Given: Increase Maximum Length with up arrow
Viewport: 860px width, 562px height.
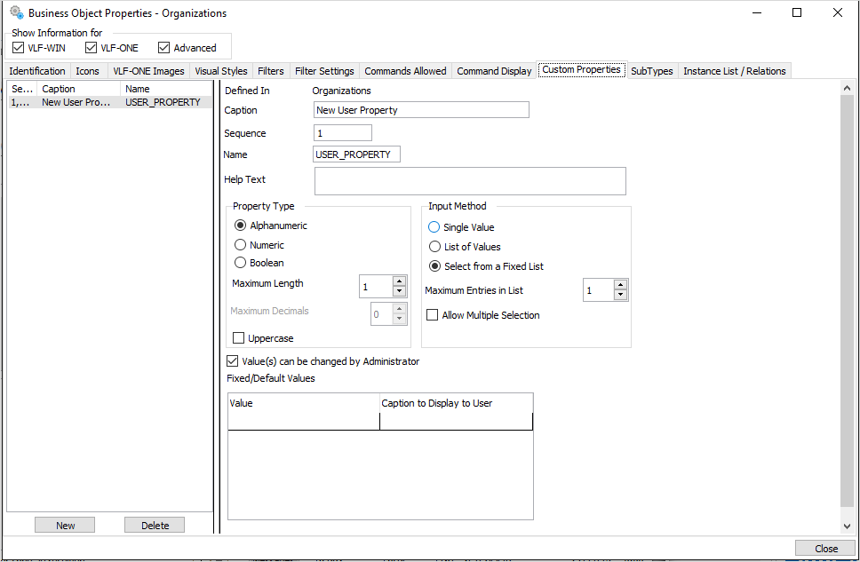Looking at the screenshot, I should coord(399,281).
